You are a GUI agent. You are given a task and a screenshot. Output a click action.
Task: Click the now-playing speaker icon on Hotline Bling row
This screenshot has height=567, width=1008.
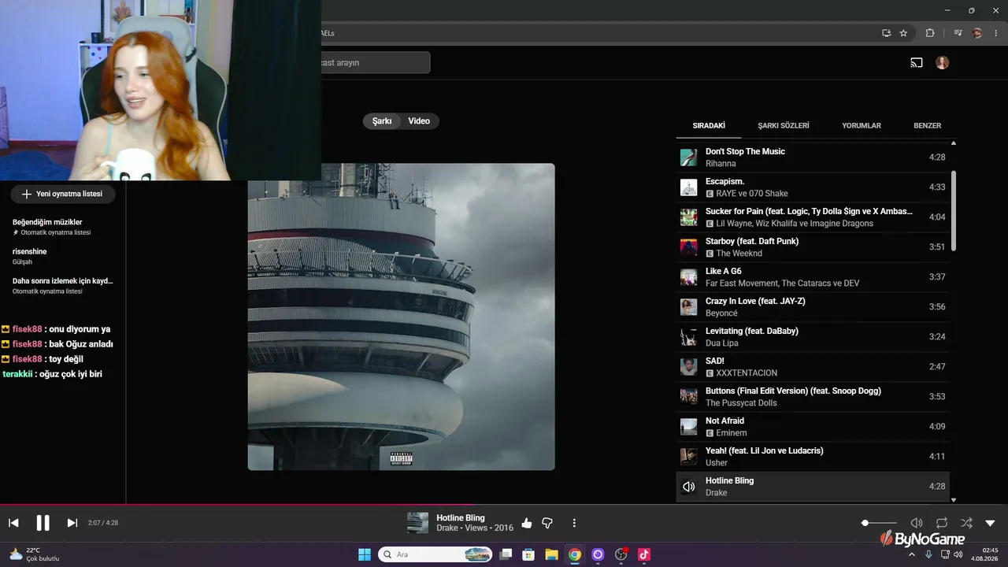pos(688,487)
